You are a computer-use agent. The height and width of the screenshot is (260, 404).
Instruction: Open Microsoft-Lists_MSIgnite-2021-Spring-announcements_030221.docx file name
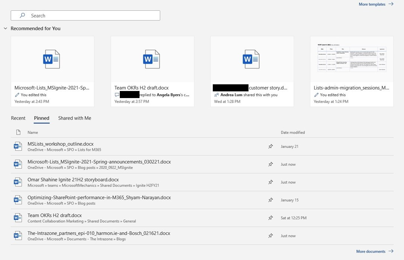(99, 162)
